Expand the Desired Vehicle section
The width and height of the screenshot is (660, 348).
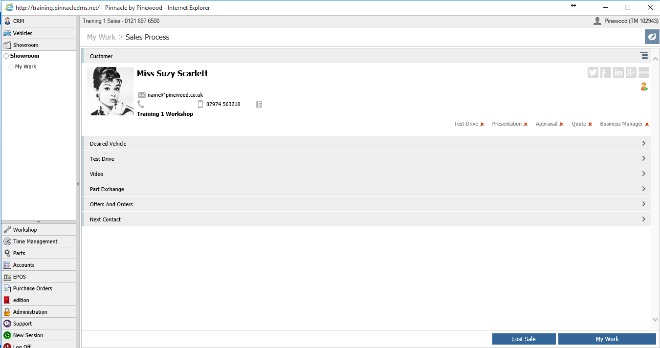[x=366, y=144]
